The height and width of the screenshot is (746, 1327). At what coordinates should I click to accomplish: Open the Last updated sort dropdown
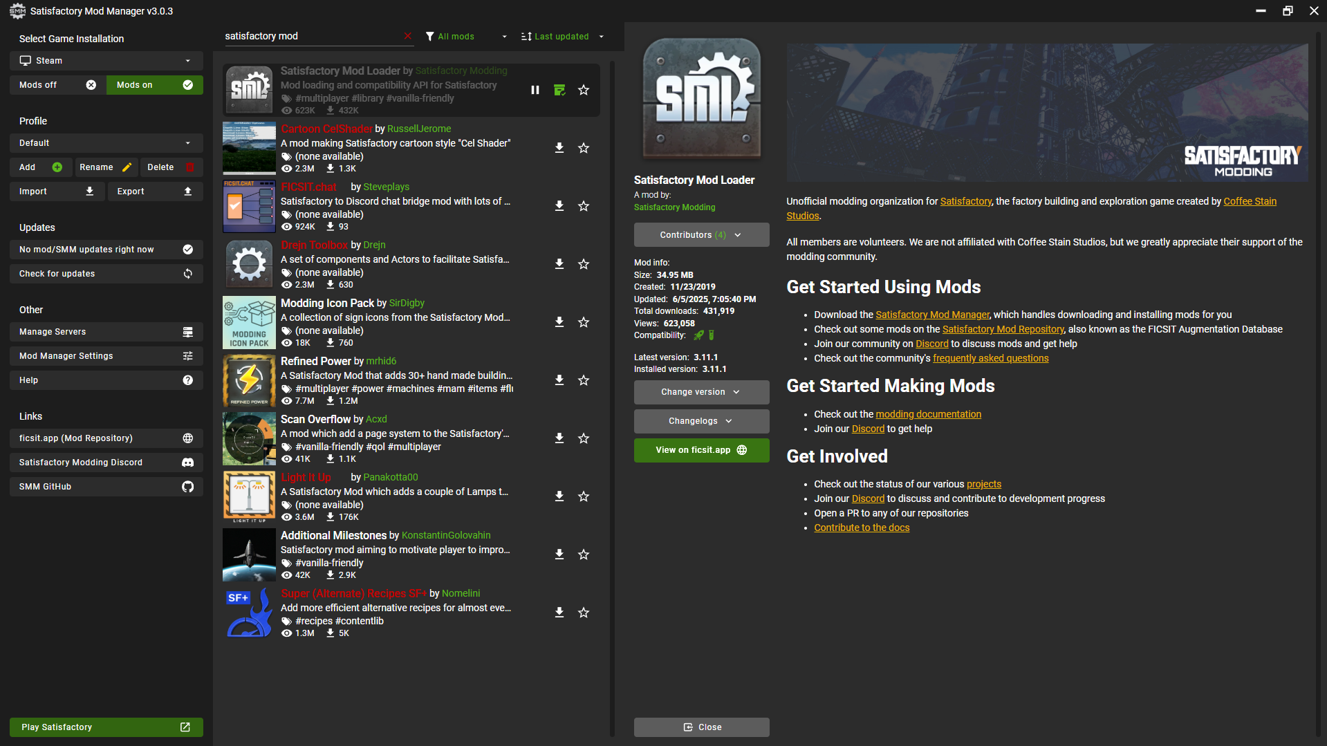pyautogui.click(x=563, y=37)
